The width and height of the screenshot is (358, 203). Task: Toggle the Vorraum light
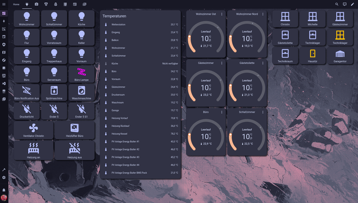pos(81,56)
